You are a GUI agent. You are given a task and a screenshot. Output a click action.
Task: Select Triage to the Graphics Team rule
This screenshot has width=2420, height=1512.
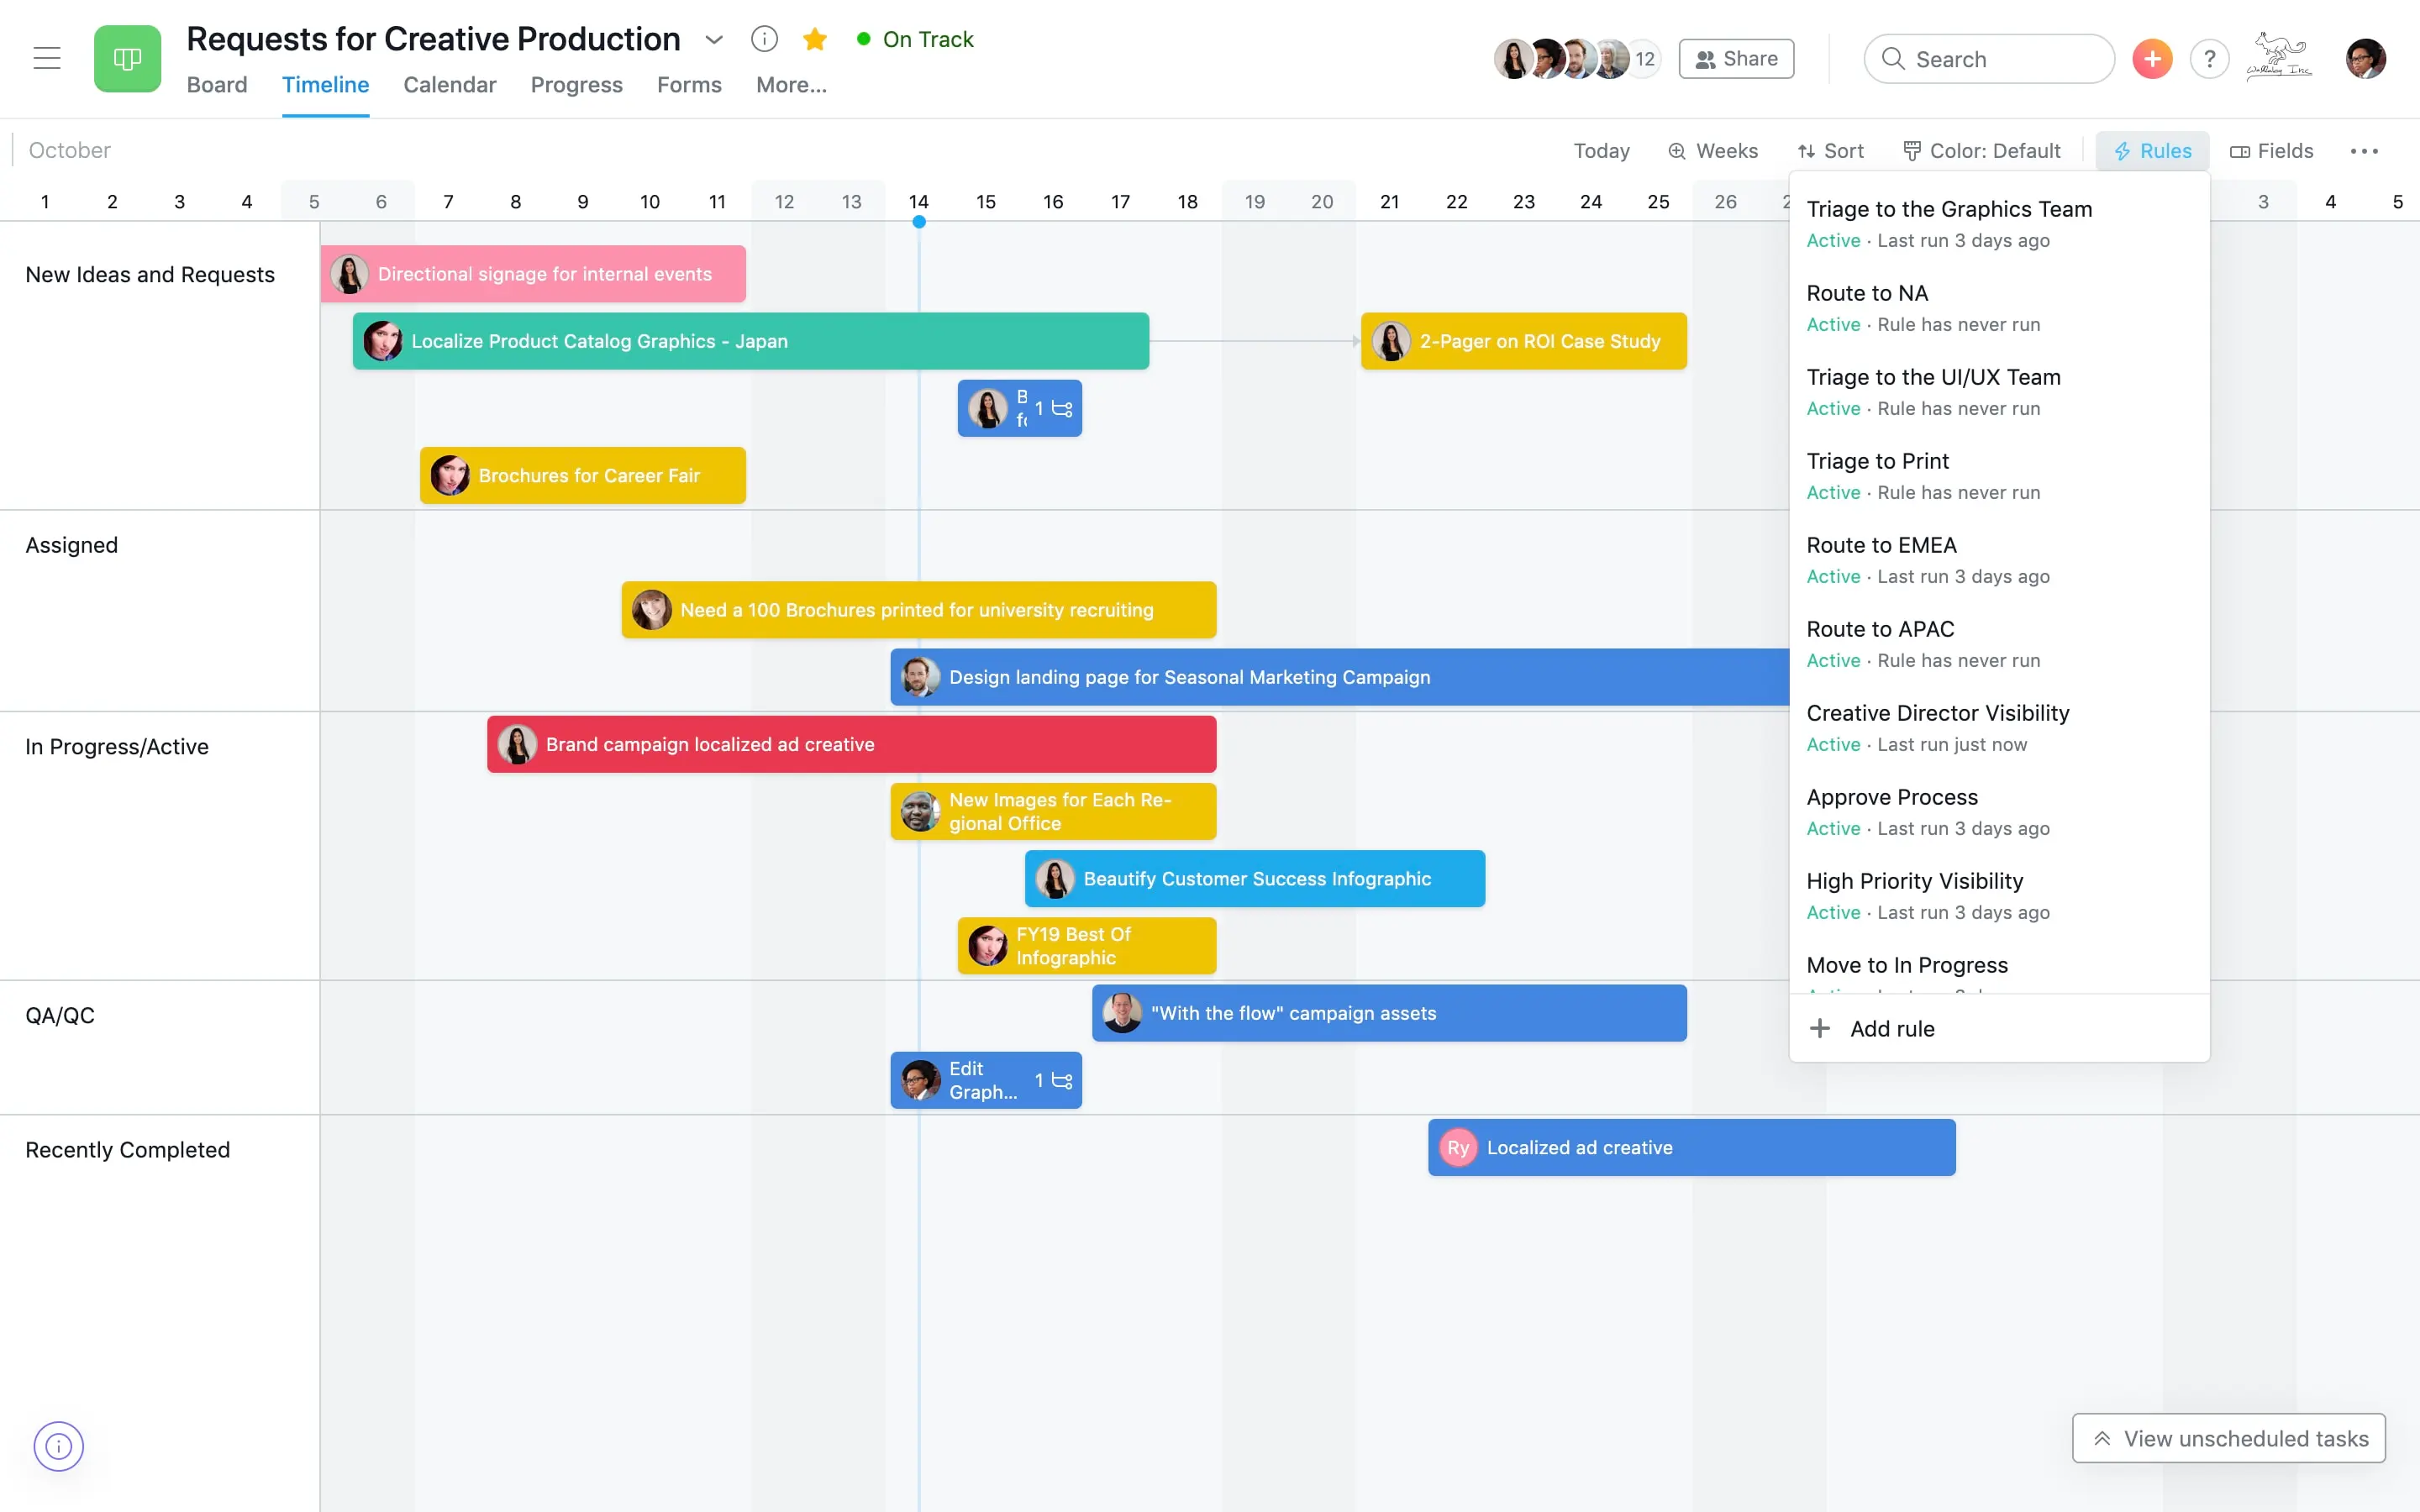pyautogui.click(x=1949, y=207)
